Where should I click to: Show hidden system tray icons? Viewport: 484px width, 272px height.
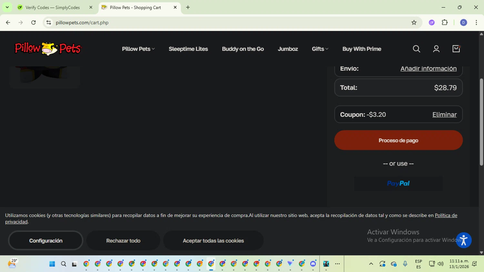371,264
